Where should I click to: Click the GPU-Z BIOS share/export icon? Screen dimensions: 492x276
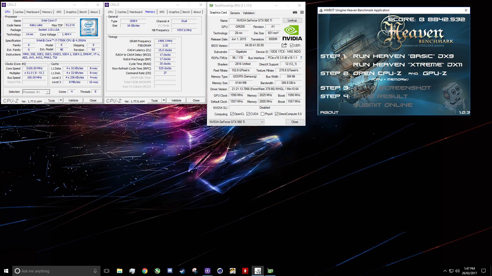pos(284,45)
